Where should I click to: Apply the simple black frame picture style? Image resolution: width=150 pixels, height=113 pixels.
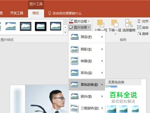(55, 26)
